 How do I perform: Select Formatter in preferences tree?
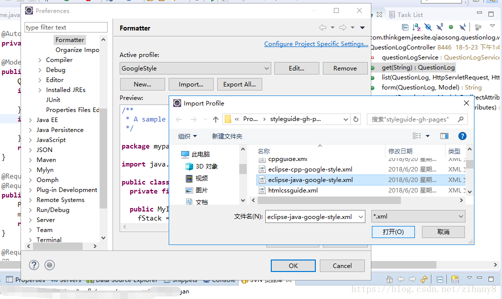pyautogui.click(x=70, y=40)
